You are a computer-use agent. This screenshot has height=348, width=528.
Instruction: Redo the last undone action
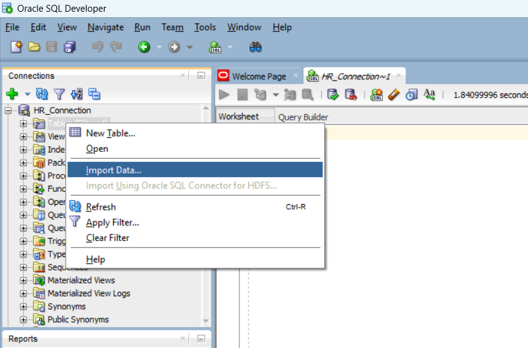116,47
